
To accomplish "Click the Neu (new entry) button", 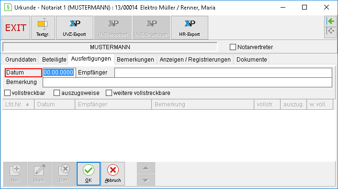I will coord(15,174).
